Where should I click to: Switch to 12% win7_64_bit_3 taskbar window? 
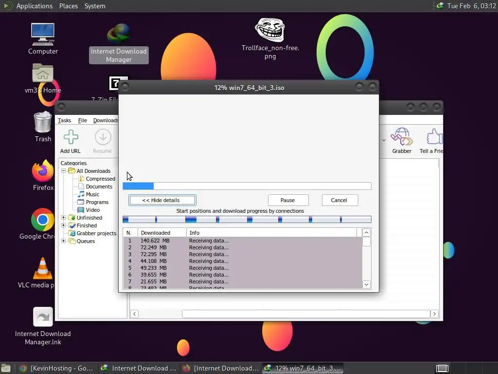pyautogui.click(x=303, y=368)
